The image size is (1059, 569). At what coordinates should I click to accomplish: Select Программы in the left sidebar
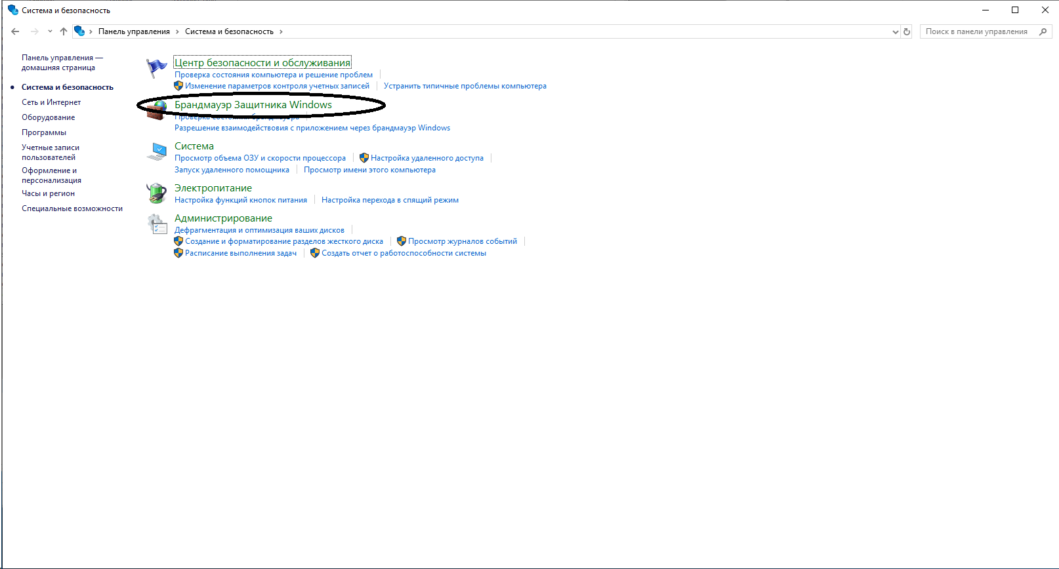coord(44,132)
